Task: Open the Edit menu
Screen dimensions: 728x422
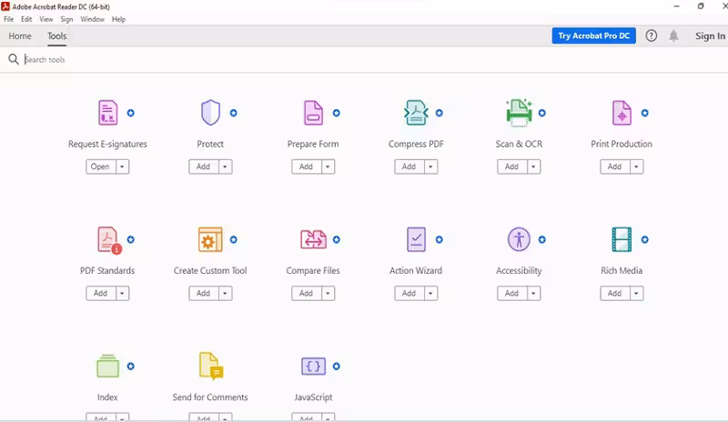Action: (26, 19)
